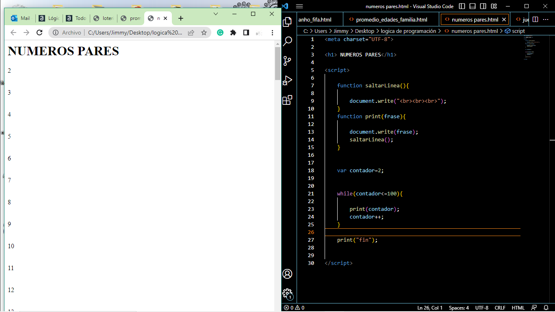Toggle the bottom panel layout icon

point(473,6)
